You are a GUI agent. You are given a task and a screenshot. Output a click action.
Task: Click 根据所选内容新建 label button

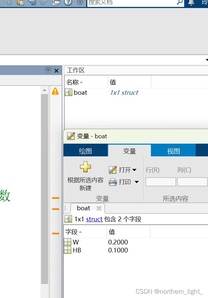coord(85,184)
